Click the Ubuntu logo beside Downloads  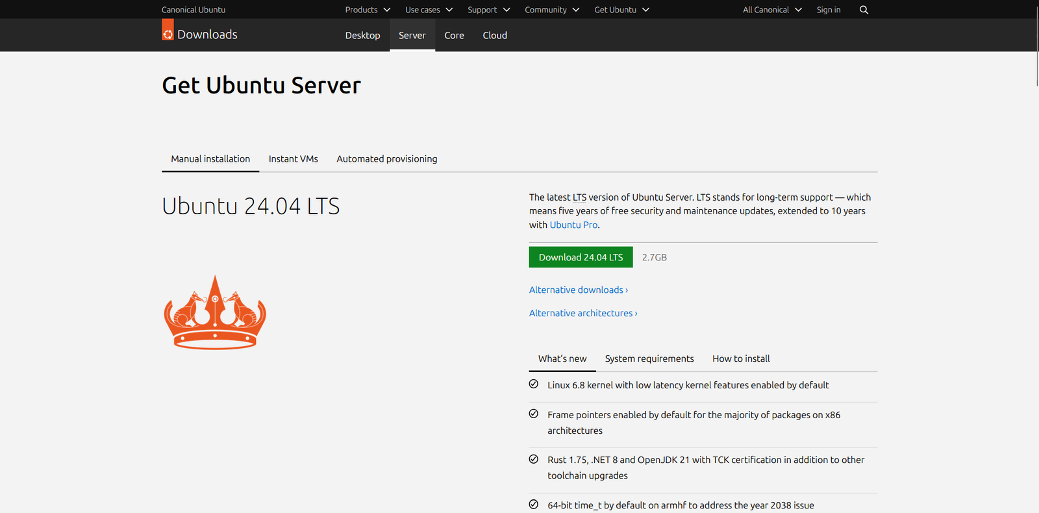coord(168,30)
